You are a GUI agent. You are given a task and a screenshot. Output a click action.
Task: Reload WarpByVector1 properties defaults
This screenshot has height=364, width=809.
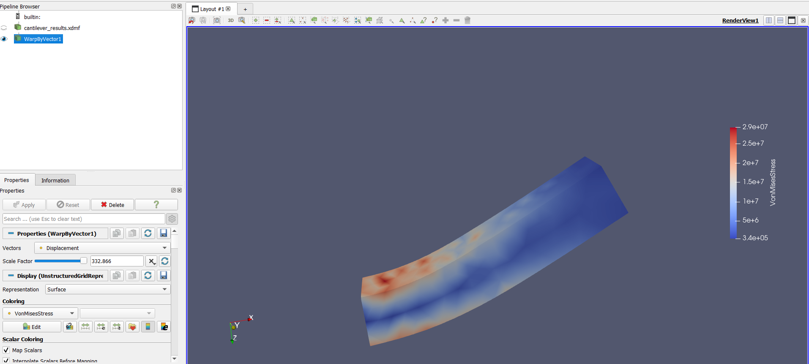pos(148,233)
